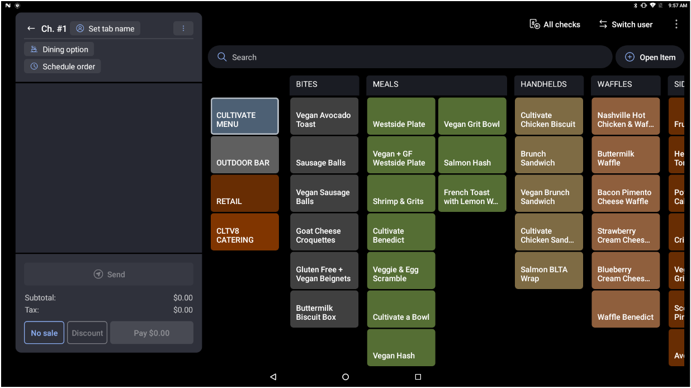Open the top-right overflow menu
Image resolution: width=691 pixels, height=388 pixels.
tap(676, 24)
